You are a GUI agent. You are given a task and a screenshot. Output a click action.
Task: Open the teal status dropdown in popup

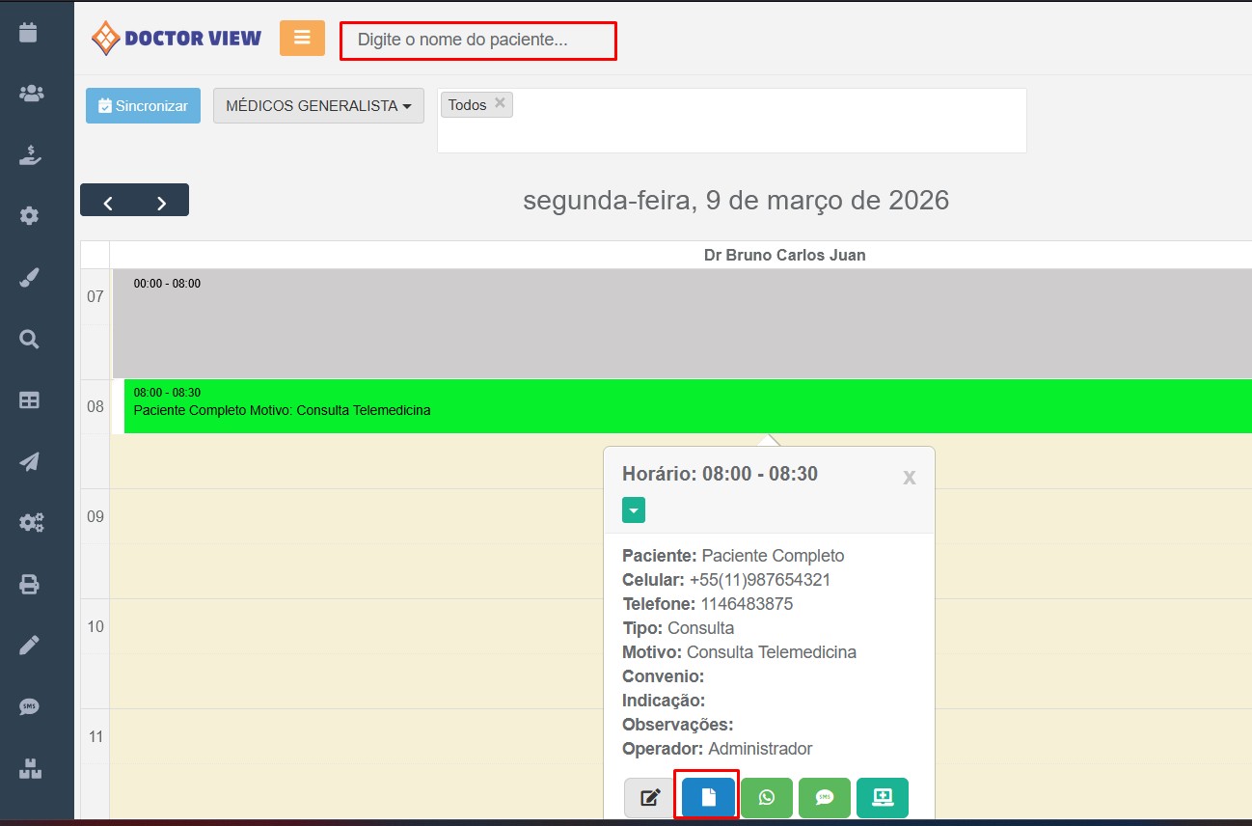pyautogui.click(x=634, y=510)
